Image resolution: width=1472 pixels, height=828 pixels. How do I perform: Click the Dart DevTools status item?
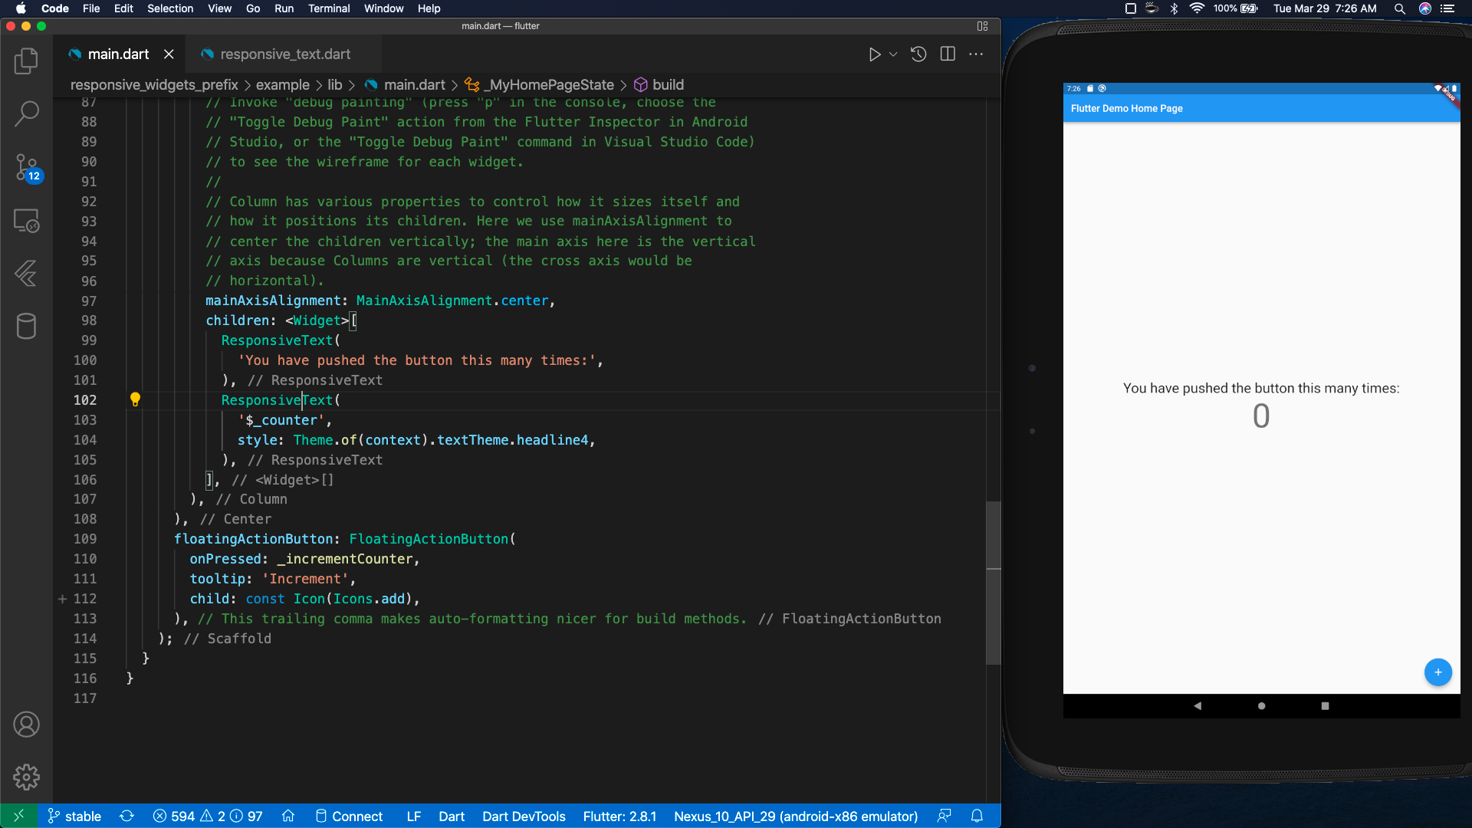[x=524, y=816]
